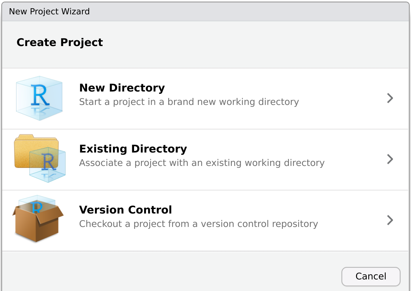Viewport: 411px width, 291px height.
Task: Click the New Directory R cube icon
Action: 39,98
